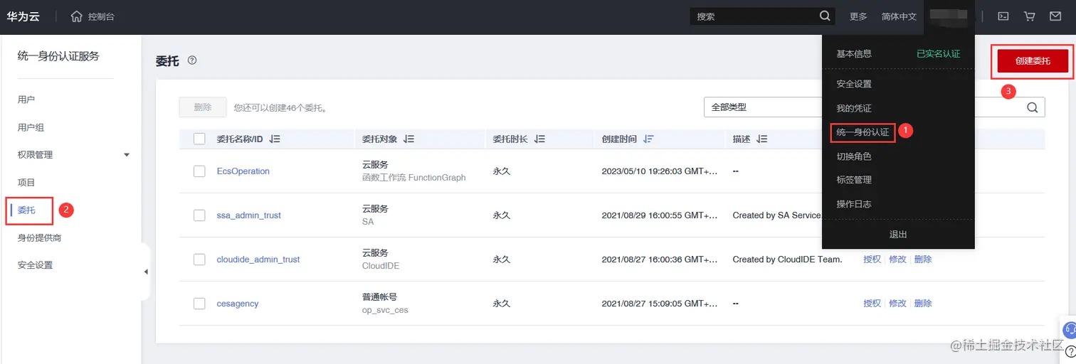Open the 全部类型 filter dropdown

(763, 107)
